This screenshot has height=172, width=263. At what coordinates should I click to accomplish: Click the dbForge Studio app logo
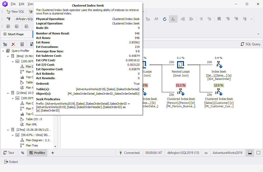point(5,4)
